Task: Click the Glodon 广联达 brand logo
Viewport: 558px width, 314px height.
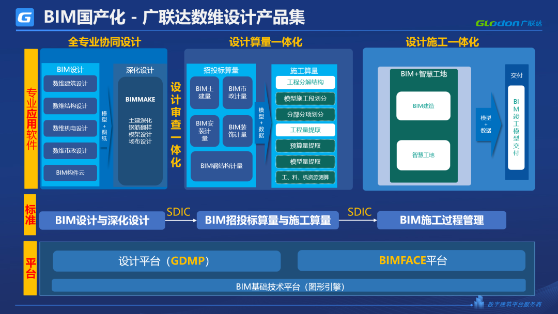Action: click(x=509, y=23)
